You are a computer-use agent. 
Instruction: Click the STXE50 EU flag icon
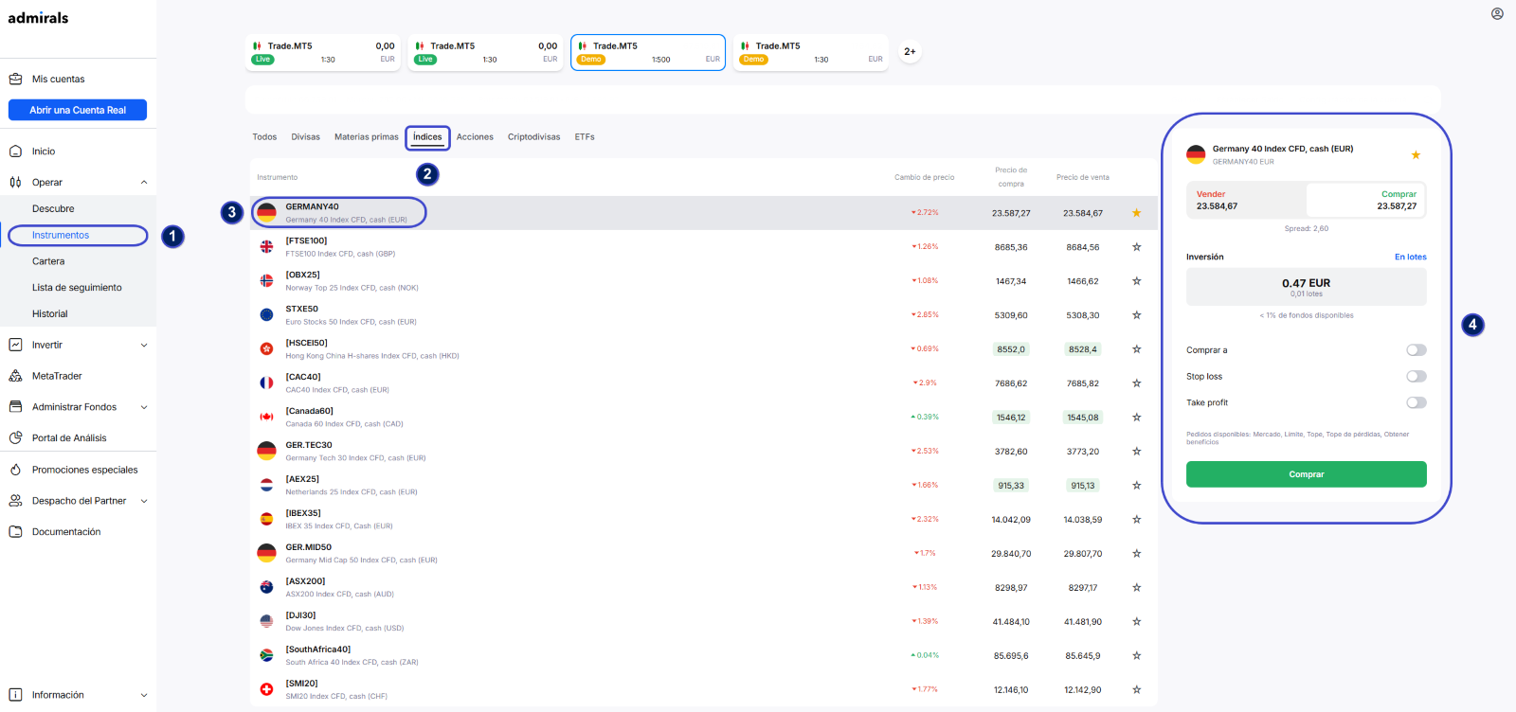pyautogui.click(x=266, y=315)
